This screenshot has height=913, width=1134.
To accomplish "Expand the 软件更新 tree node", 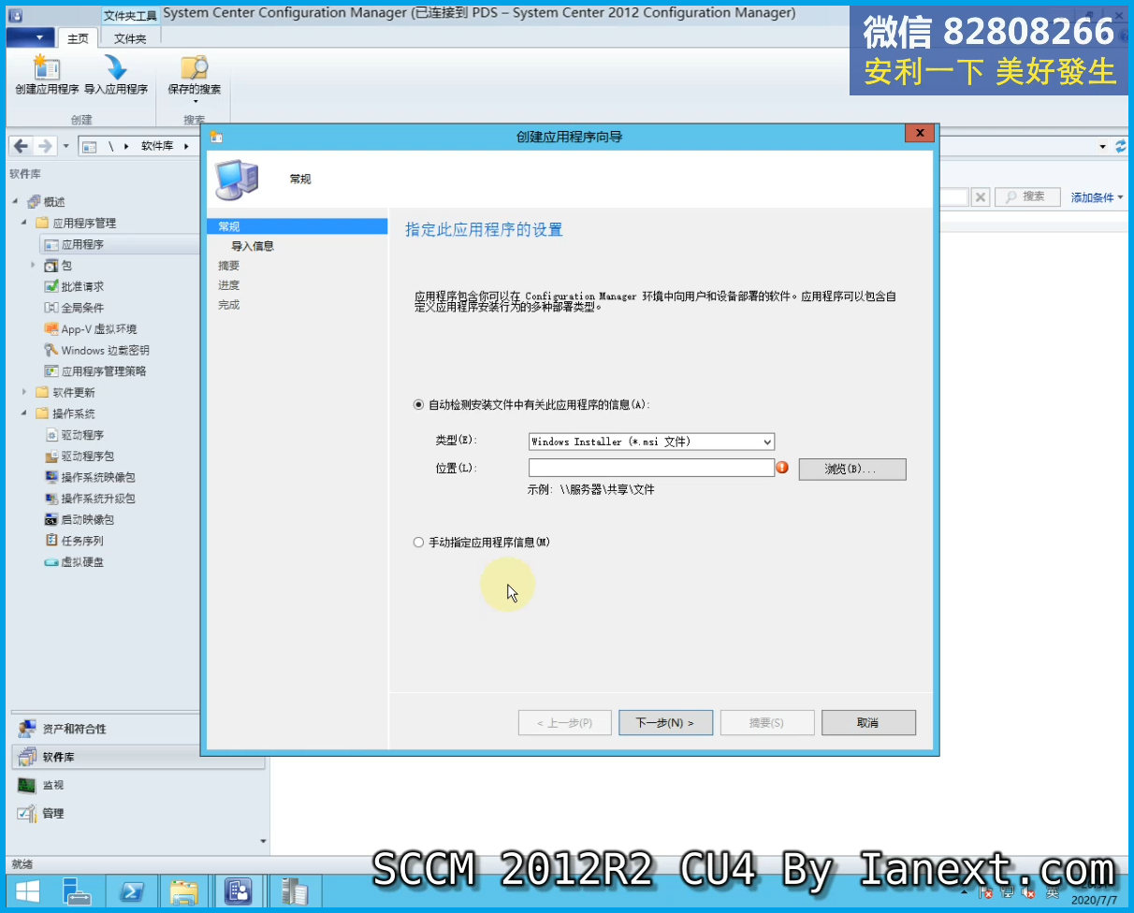I will click(x=24, y=393).
